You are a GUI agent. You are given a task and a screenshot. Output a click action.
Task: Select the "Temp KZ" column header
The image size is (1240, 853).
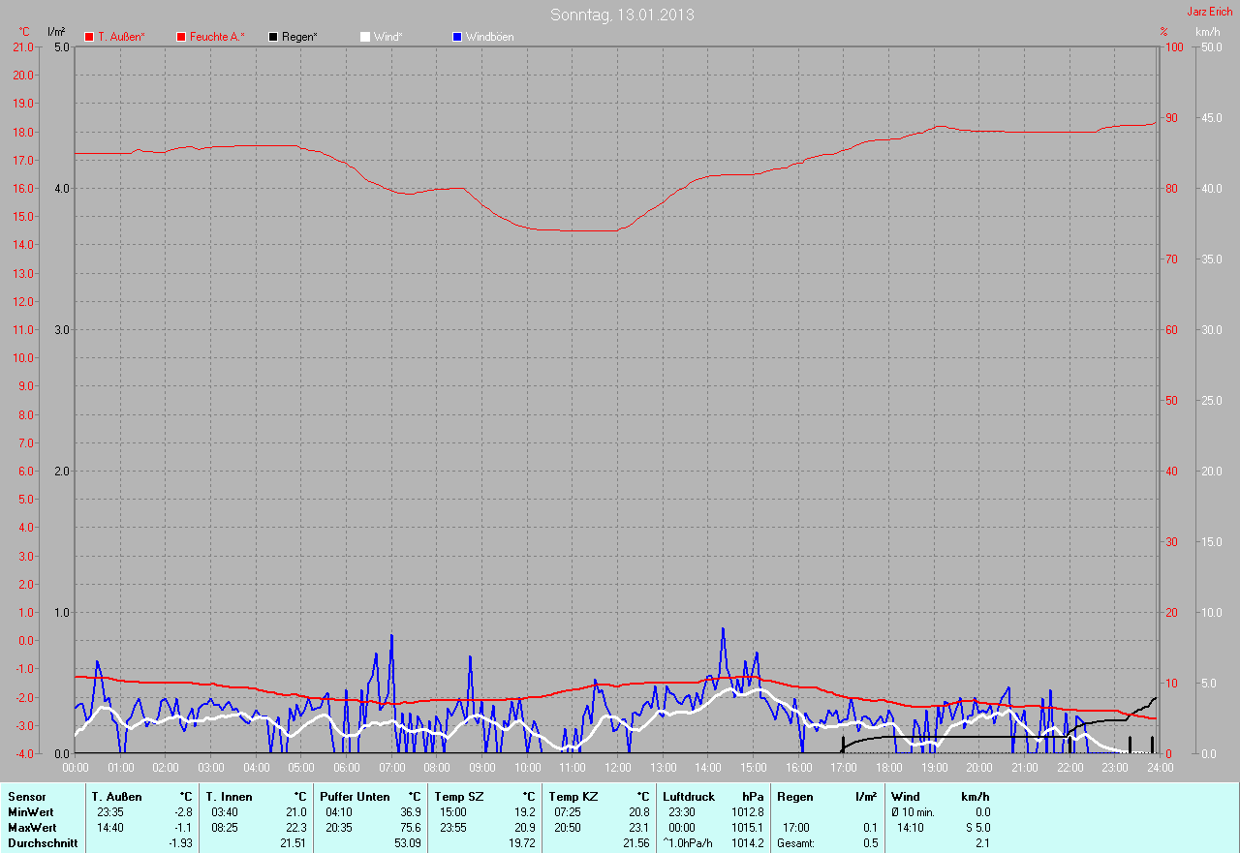click(x=573, y=797)
